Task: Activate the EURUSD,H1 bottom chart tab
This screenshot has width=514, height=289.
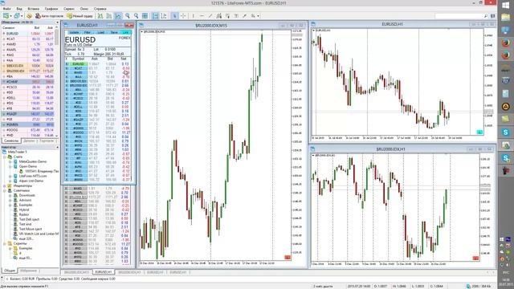Action: [x=104, y=272]
